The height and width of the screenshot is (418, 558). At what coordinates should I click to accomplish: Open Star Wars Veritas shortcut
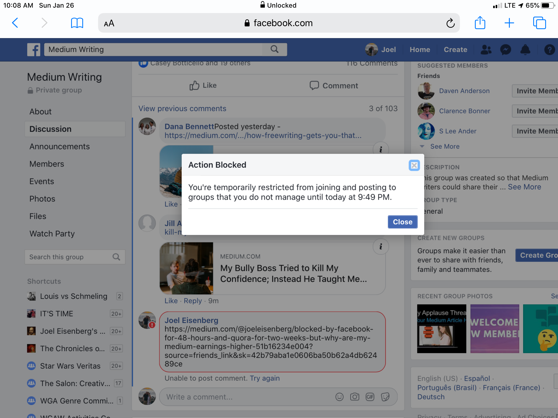click(75, 366)
